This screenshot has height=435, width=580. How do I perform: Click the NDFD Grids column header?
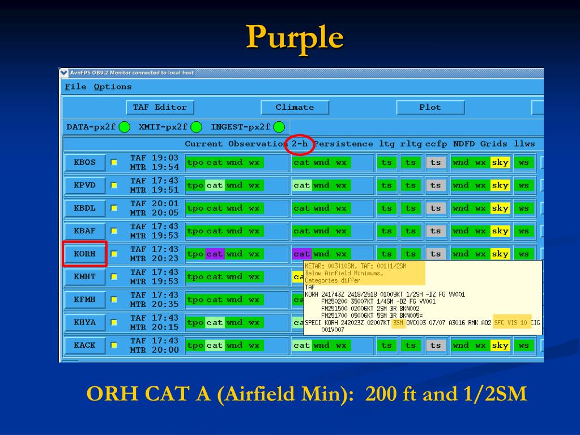pos(480,144)
